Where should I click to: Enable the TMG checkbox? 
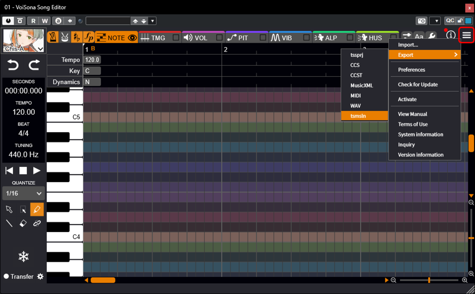176,37
